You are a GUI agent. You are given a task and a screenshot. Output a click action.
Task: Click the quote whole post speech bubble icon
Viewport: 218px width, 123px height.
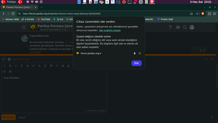tap(4, 66)
